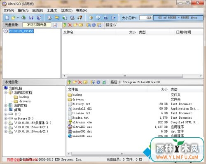The height and width of the screenshot is (164, 206).
Task: Click the local pane New Folder icon
Action: point(75,82)
